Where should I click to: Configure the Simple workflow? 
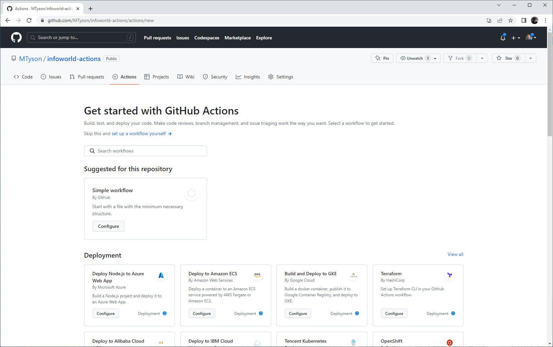coord(108,226)
